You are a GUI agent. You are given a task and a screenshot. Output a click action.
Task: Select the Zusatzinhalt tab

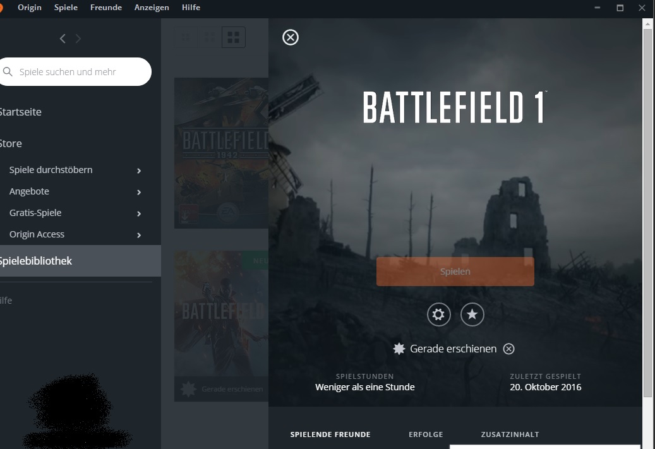pos(510,434)
